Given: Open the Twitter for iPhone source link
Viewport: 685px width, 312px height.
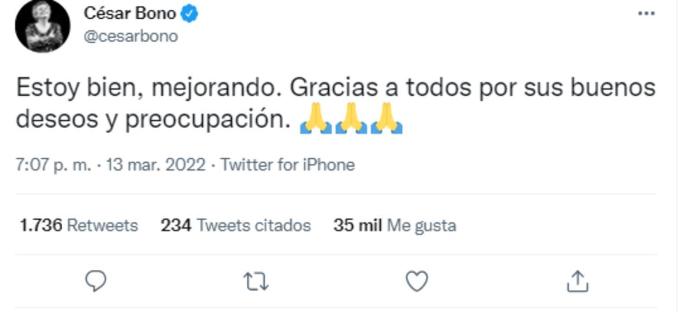Looking at the screenshot, I should [288, 165].
